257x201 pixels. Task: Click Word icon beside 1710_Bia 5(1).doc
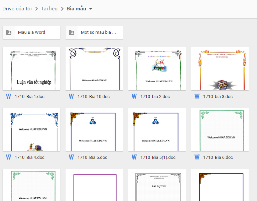134,157
